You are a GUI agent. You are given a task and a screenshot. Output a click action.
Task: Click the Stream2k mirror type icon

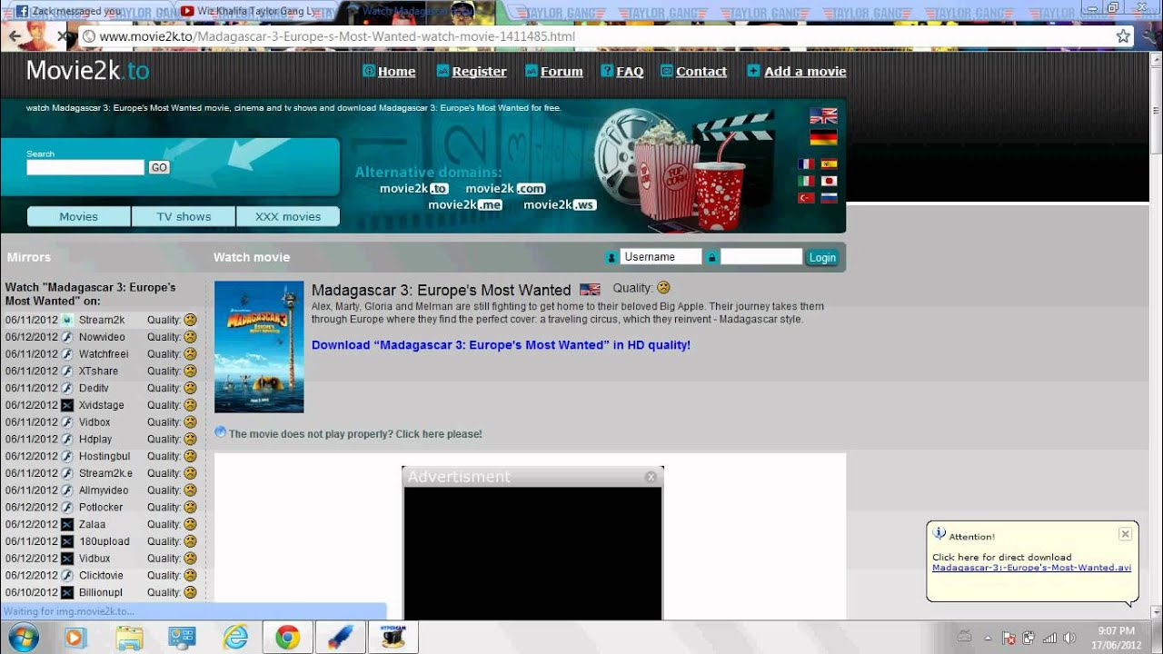tap(67, 320)
